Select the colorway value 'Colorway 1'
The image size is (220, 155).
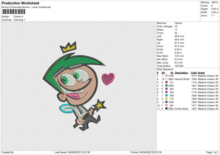tap(19, 20)
